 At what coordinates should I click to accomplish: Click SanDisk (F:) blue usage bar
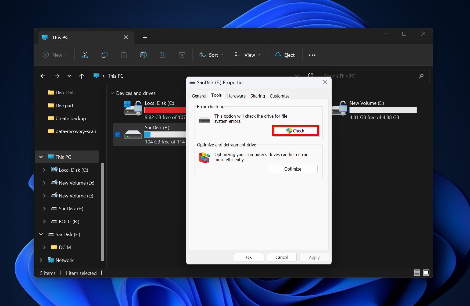(165, 135)
